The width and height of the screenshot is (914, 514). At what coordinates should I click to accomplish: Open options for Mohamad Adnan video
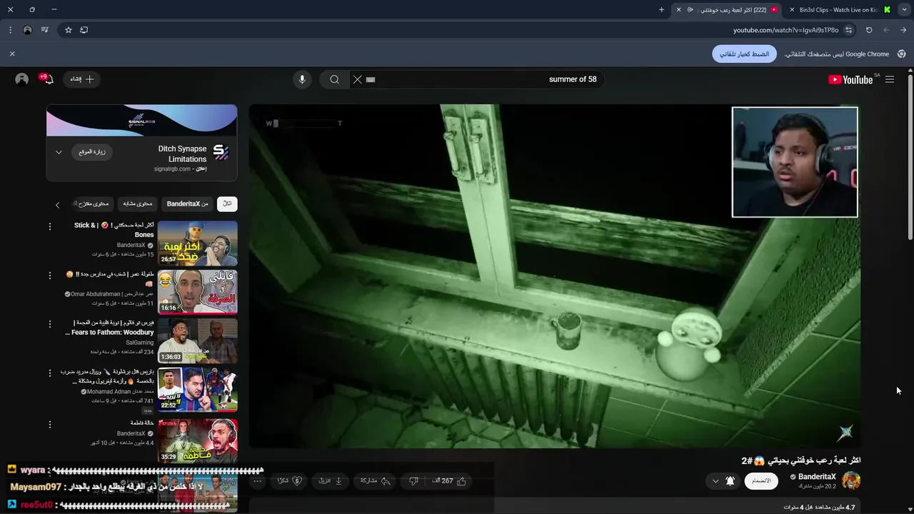pos(50,373)
